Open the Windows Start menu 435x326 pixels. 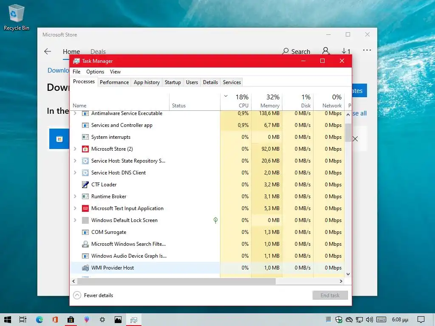click(x=8, y=320)
